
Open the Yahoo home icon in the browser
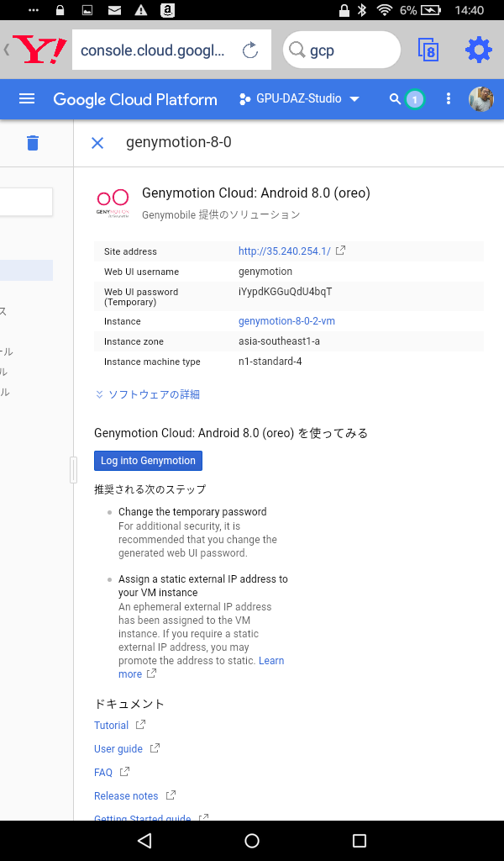[39, 50]
